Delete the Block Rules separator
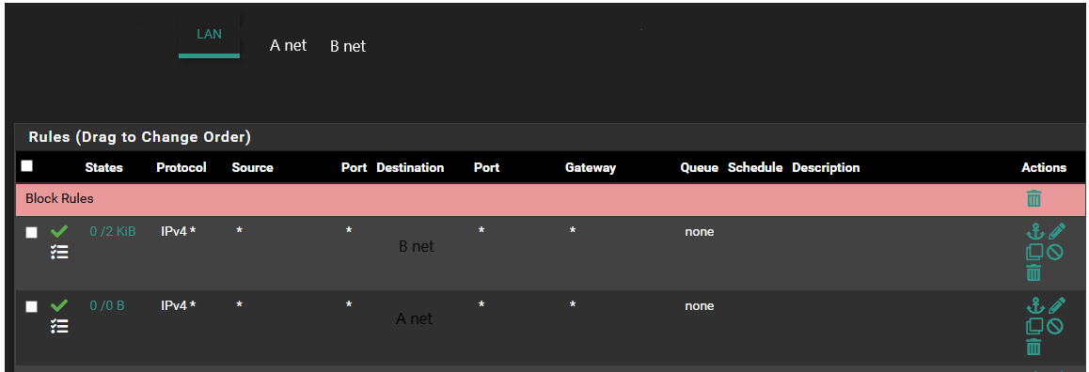The image size is (1089, 372). coord(1034,198)
